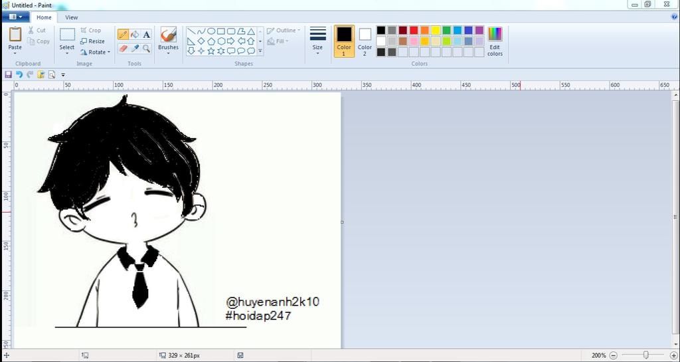Select the Diamond shape
The width and height of the screenshot is (680, 362).
point(201,41)
